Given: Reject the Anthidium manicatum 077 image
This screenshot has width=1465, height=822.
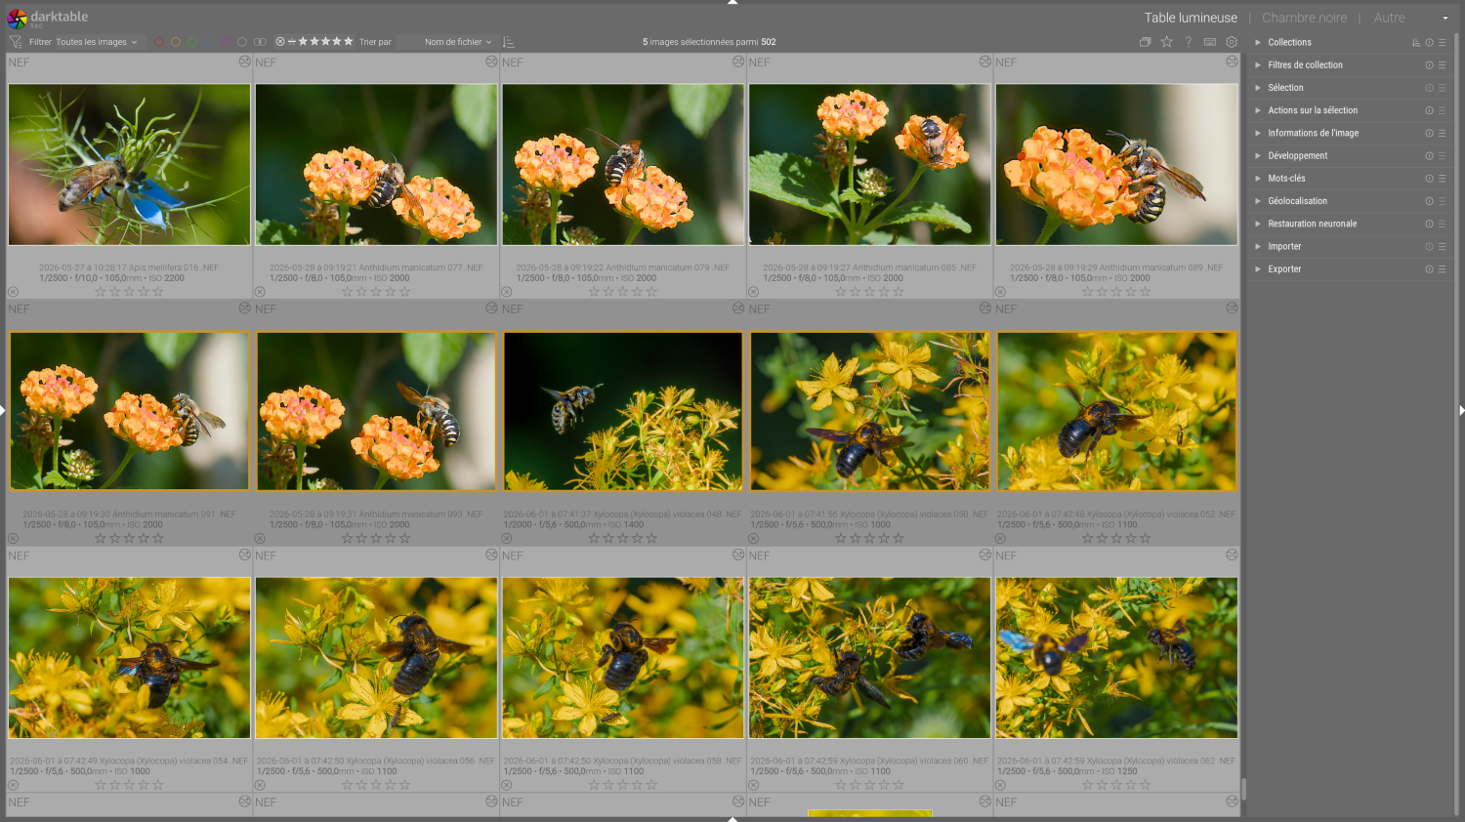Looking at the screenshot, I should 260,292.
